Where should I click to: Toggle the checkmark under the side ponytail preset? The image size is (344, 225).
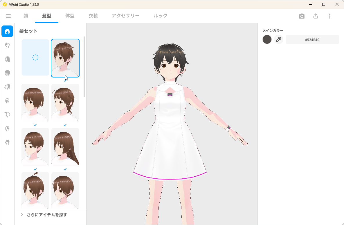(x=65, y=125)
